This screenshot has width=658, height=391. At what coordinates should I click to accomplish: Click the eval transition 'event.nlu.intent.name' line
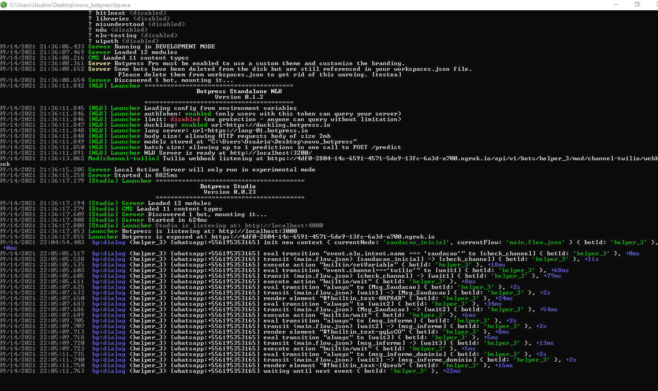tap(320, 254)
